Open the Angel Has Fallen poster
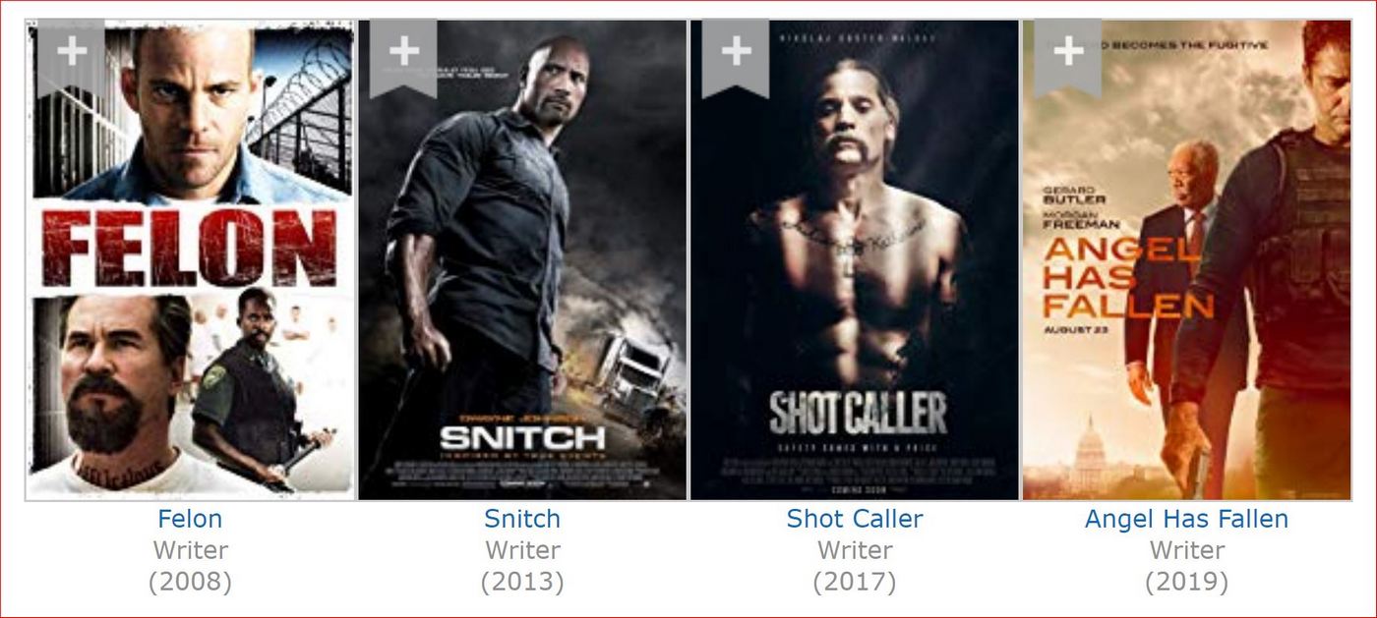Screen dimensions: 1377x618 pos(1187,260)
